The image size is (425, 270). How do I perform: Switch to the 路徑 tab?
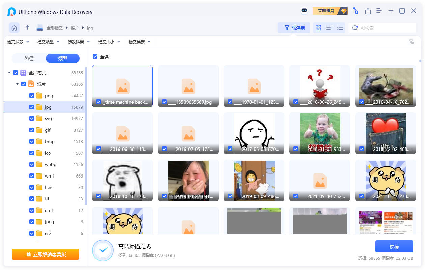pos(29,58)
